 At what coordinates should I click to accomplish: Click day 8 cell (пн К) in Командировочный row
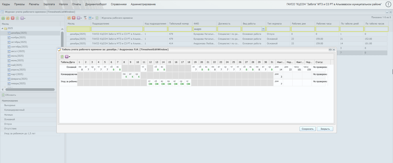pos(125,75)
